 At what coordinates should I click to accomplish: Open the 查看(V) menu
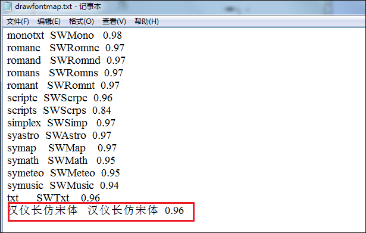point(114,21)
